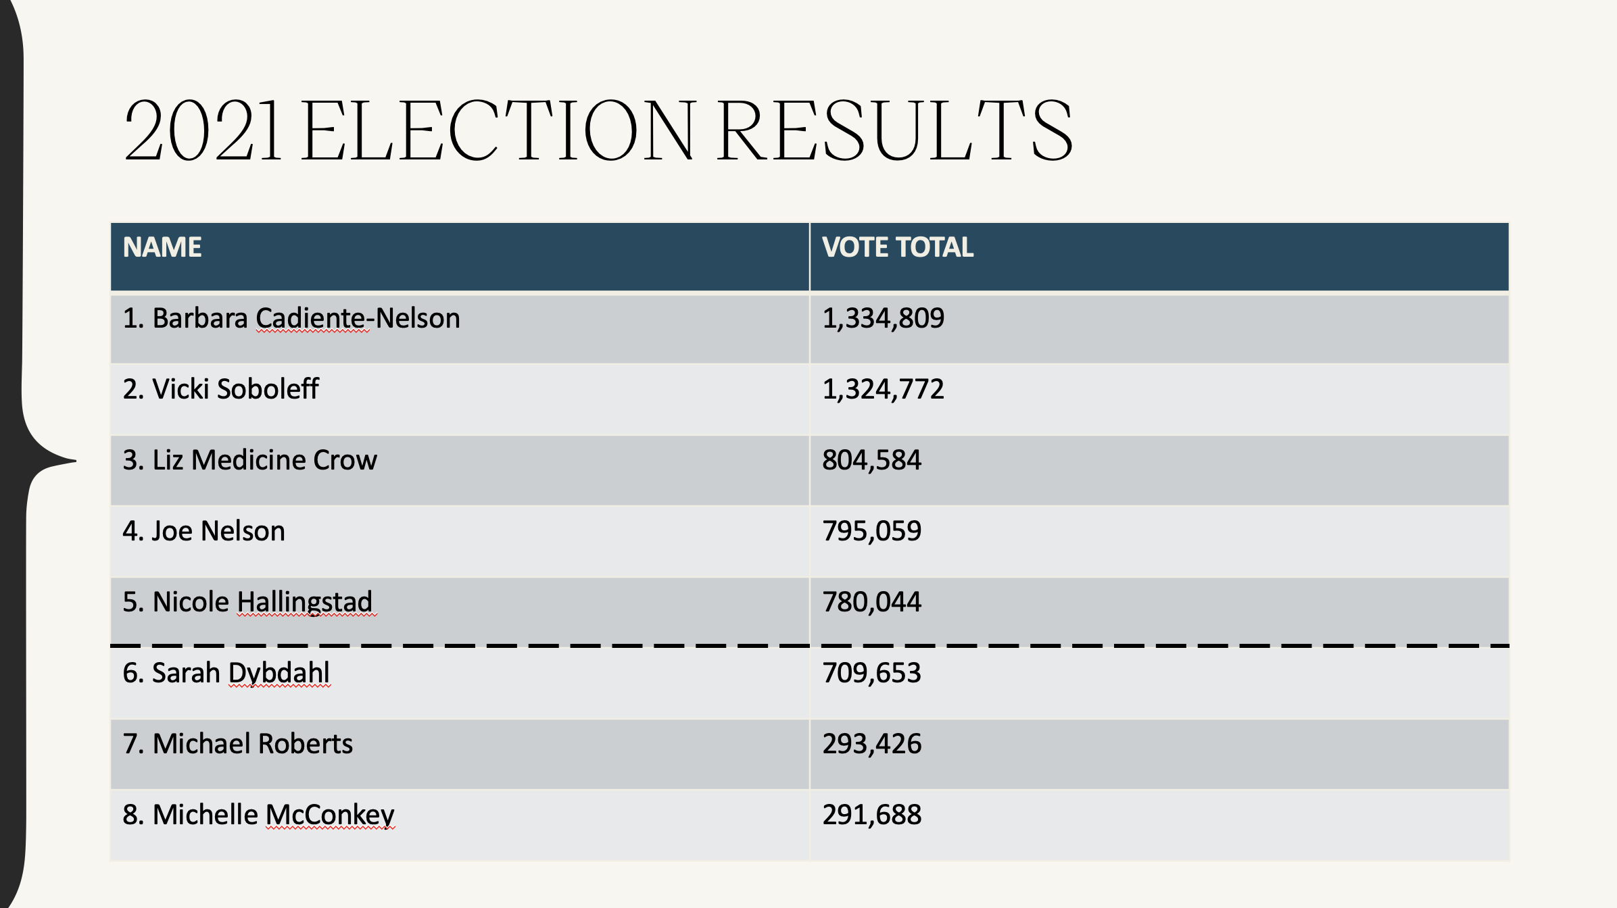Image resolution: width=1617 pixels, height=908 pixels.
Task: Select the vote total 795,059
Action: [871, 531]
